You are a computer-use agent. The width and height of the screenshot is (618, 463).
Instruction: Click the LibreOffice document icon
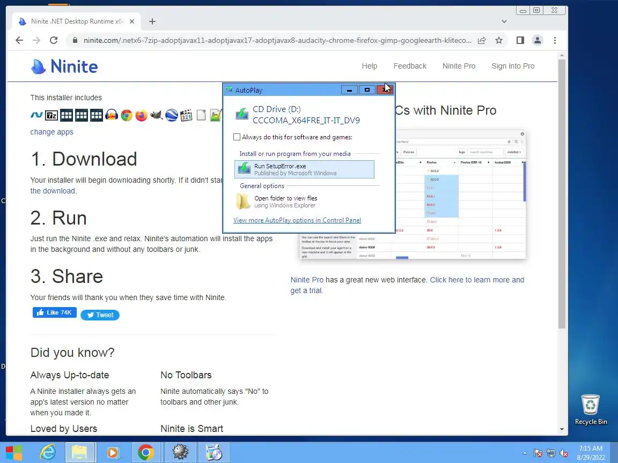tap(201, 115)
